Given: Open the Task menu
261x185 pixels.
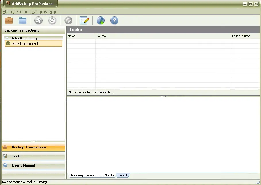Looking at the screenshot, I should coord(33,12).
